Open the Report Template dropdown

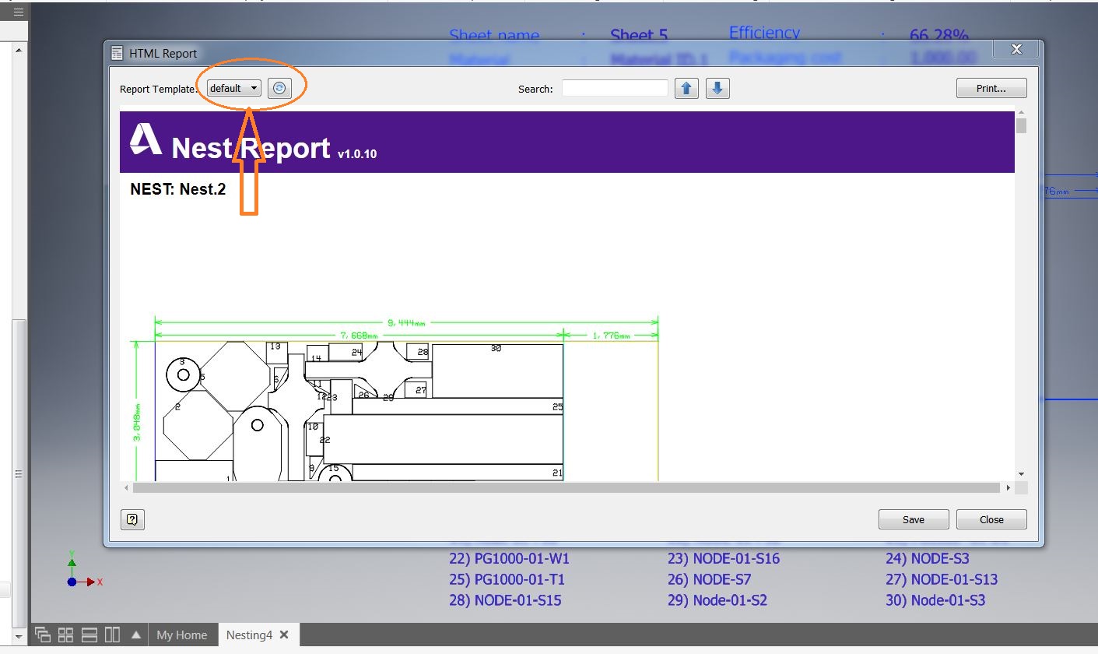pyautogui.click(x=233, y=87)
